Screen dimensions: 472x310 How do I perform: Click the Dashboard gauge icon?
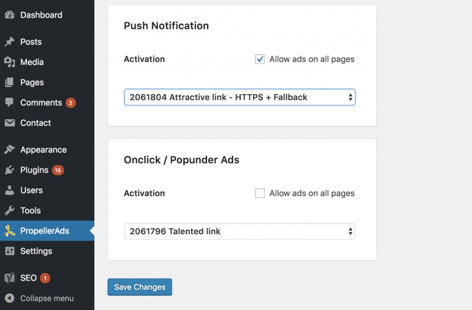[9, 15]
